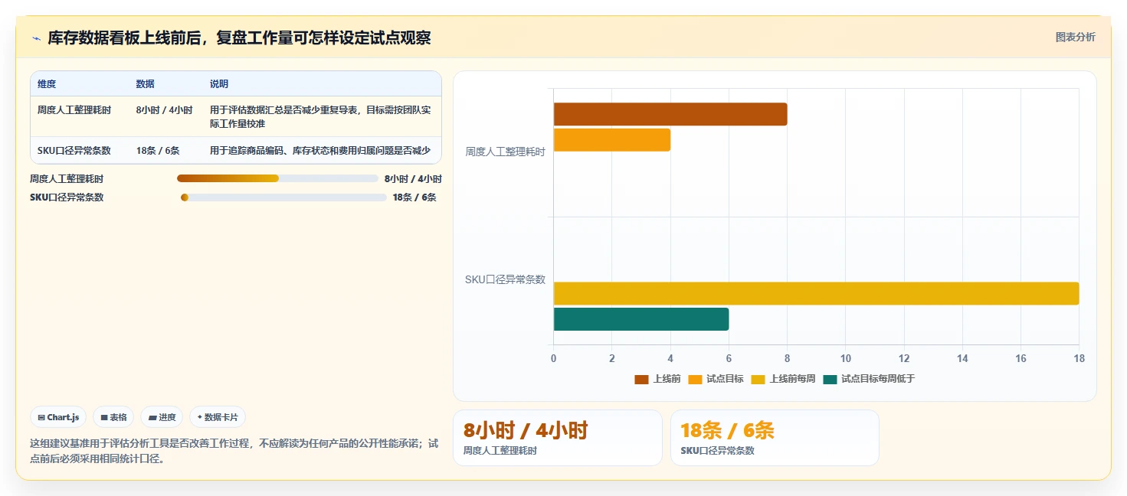Image resolution: width=1127 pixels, height=496 pixels.
Task: Click the 8小时 / 4小时 value beside progress bar
Action: [x=414, y=179]
